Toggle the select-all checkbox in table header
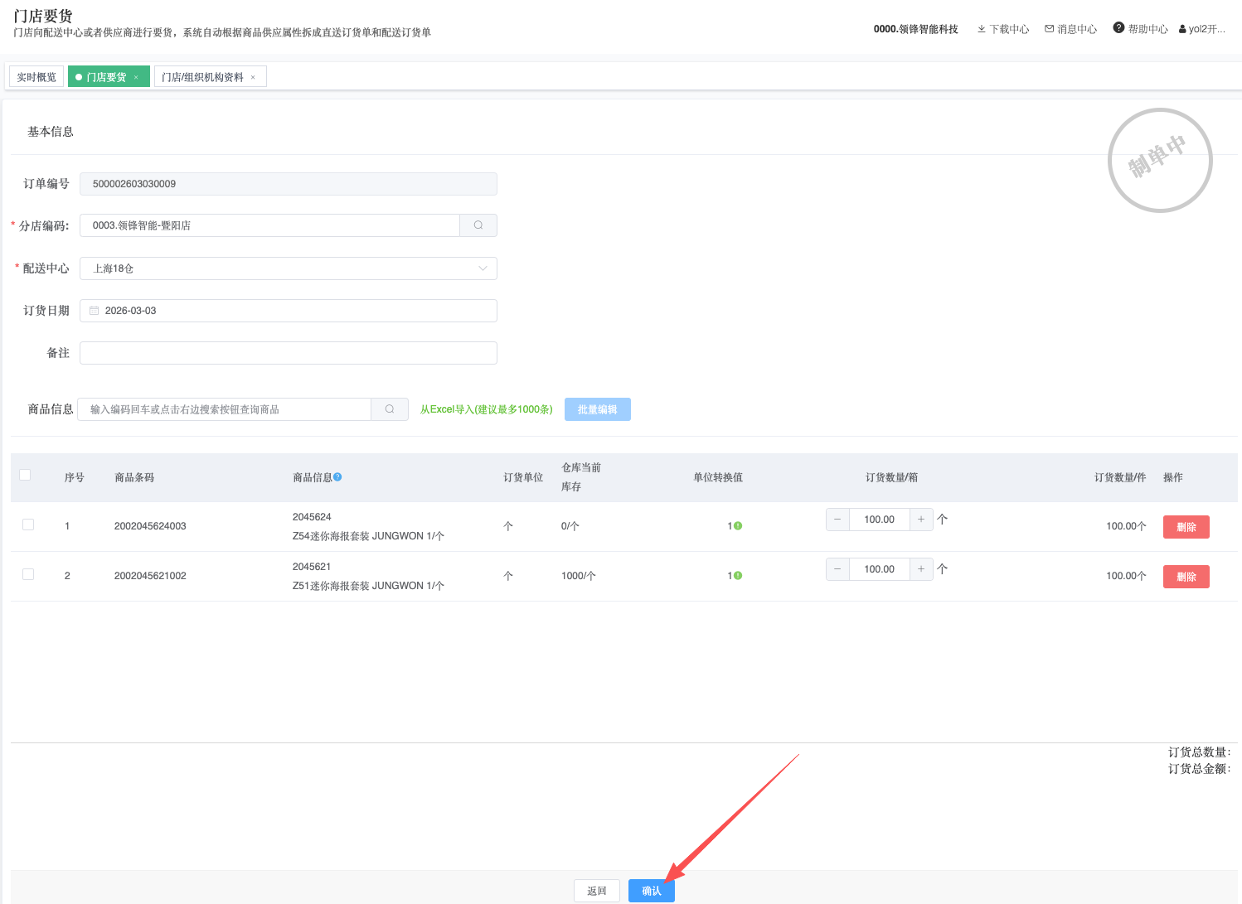This screenshot has width=1242, height=904. click(25, 475)
